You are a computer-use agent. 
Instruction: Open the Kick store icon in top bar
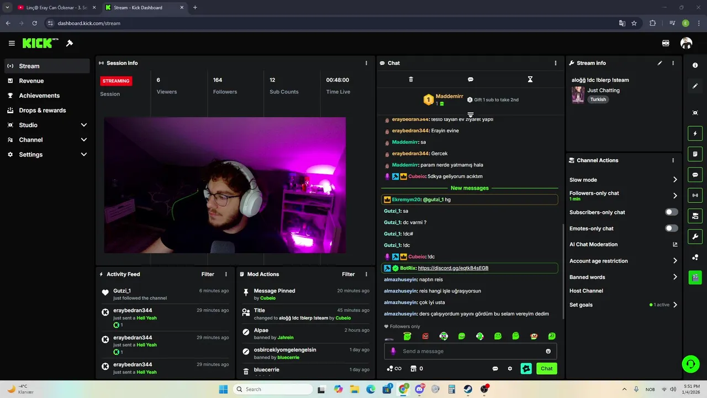pyautogui.click(x=666, y=43)
